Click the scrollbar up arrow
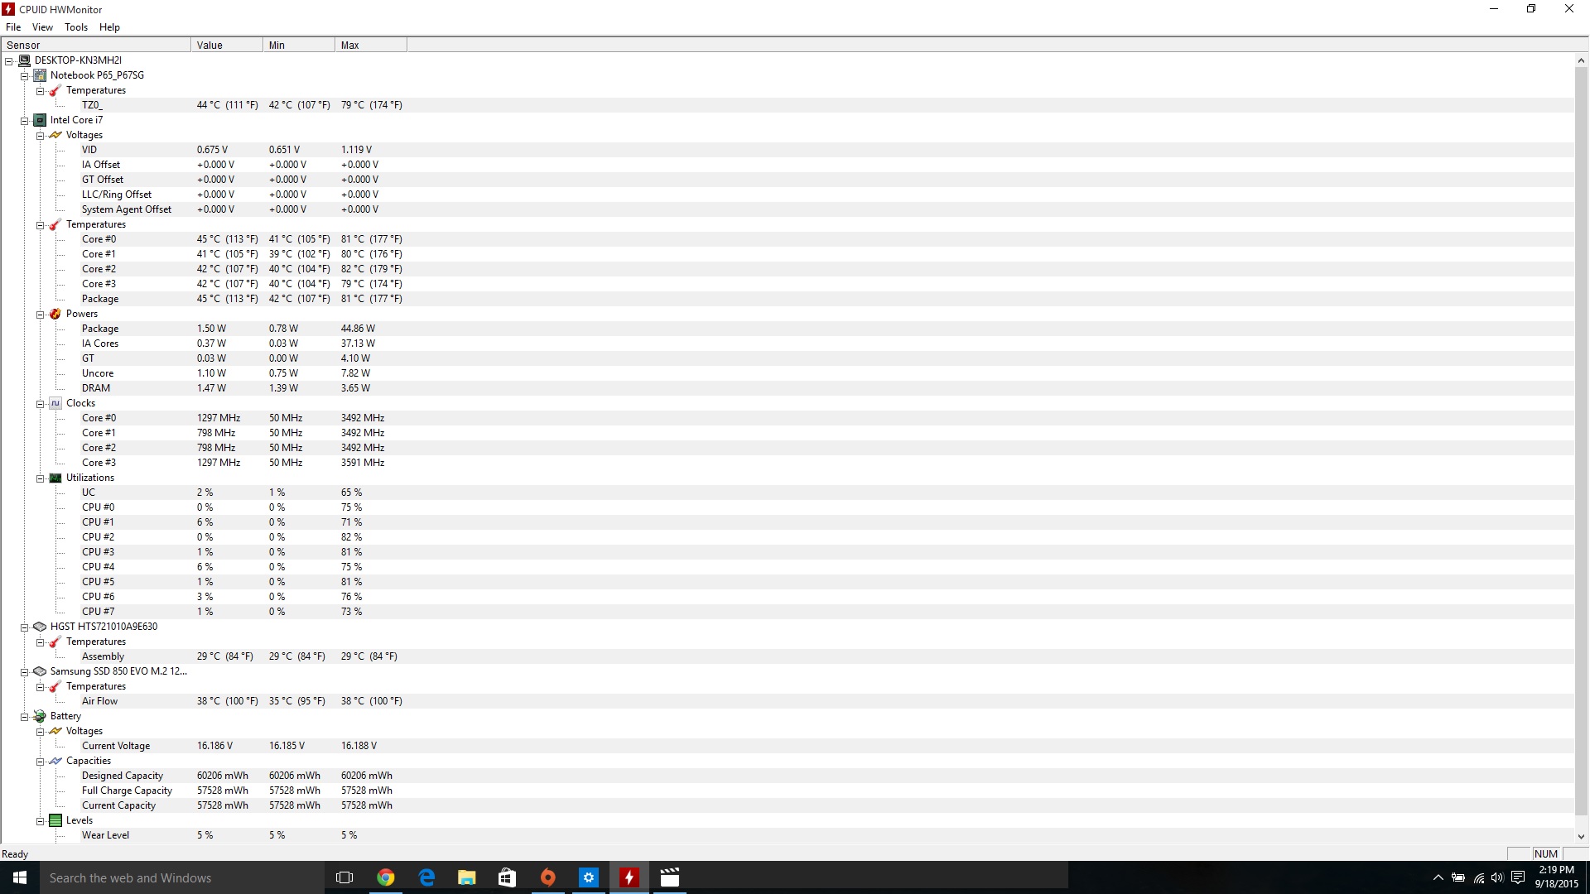1590x894 pixels. (1581, 60)
